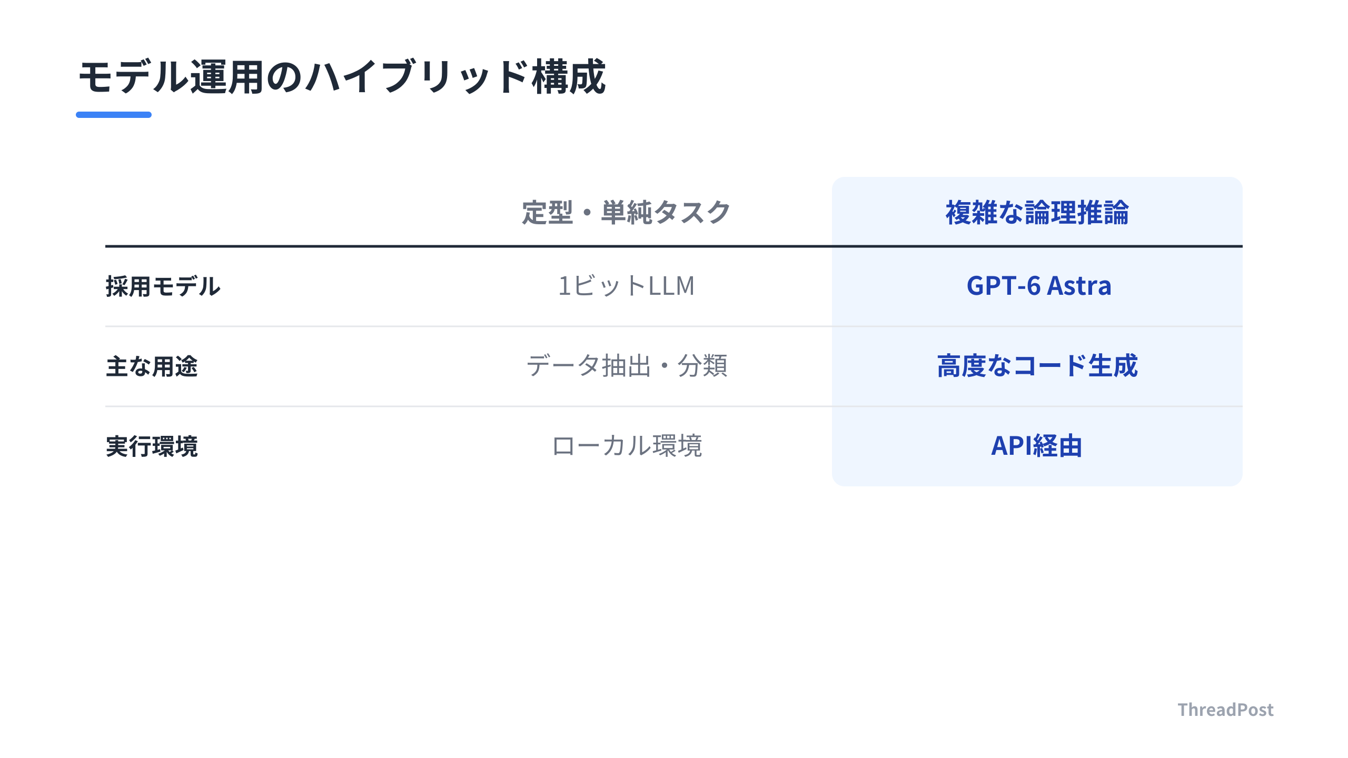Click the ローカル環境 cell

point(627,446)
